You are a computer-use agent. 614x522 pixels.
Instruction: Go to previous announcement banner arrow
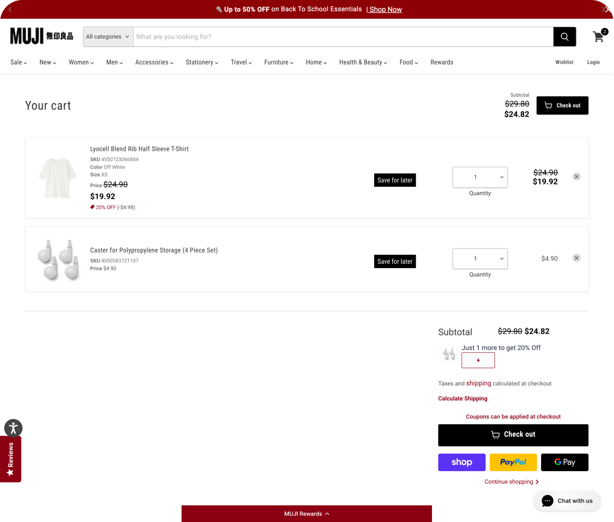coord(10,9)
